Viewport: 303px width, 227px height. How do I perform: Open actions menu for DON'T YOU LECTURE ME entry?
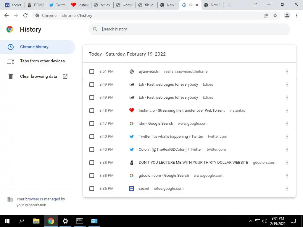pos(287,163)
